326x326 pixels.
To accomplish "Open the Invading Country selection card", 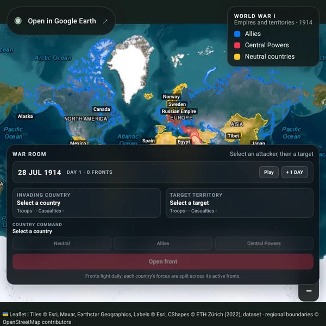I will coord(86,203).
